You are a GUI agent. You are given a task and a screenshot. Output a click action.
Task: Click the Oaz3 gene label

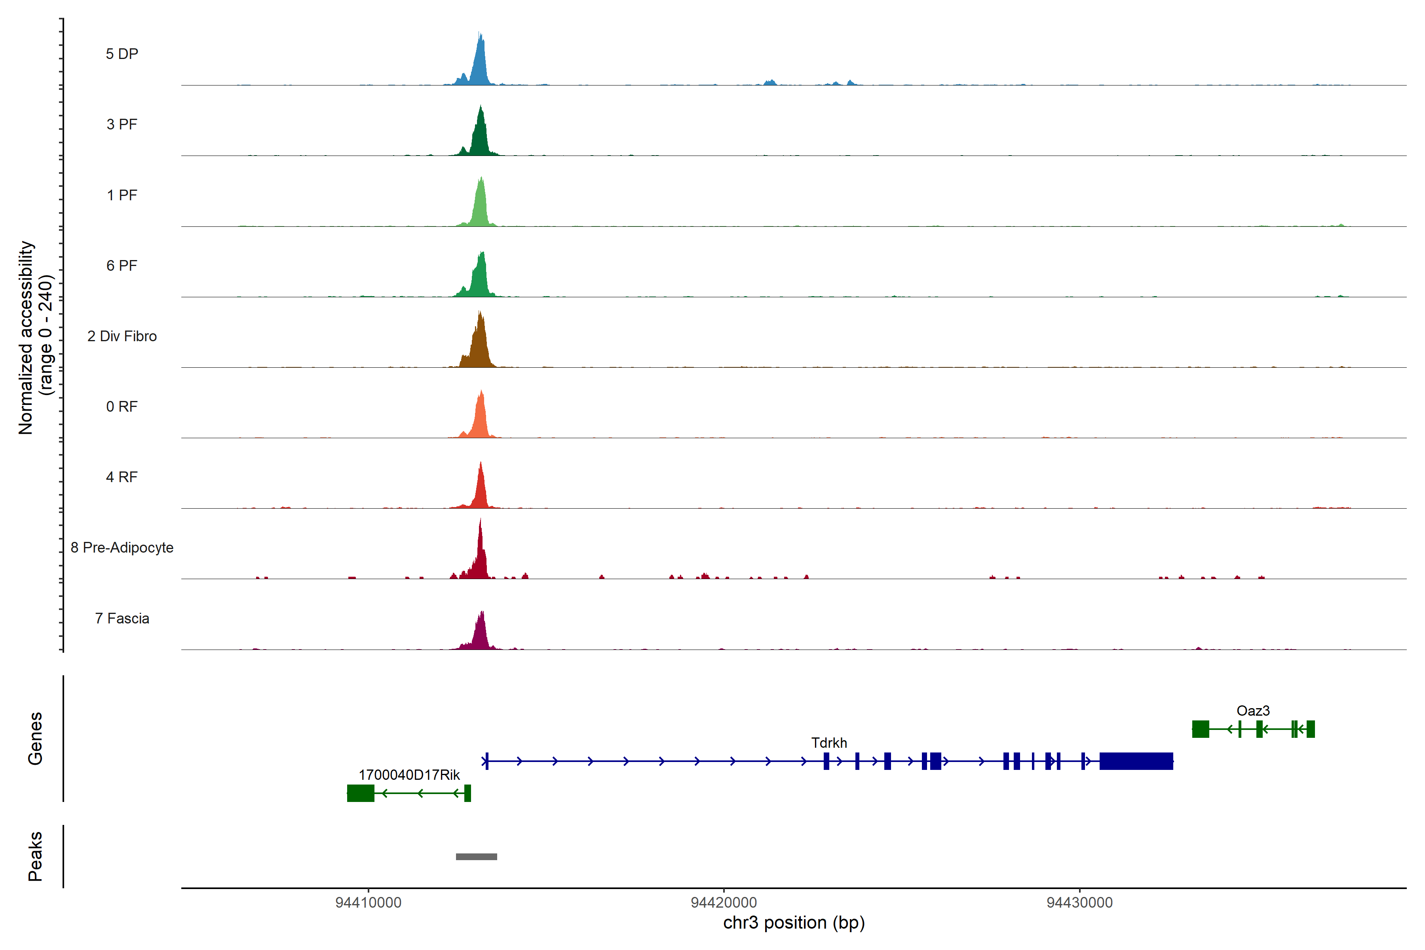(x=1253, y=711)
